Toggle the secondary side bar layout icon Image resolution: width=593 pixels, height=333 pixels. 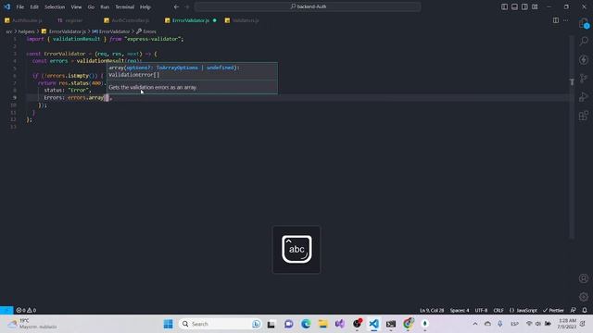click(524, 6)
